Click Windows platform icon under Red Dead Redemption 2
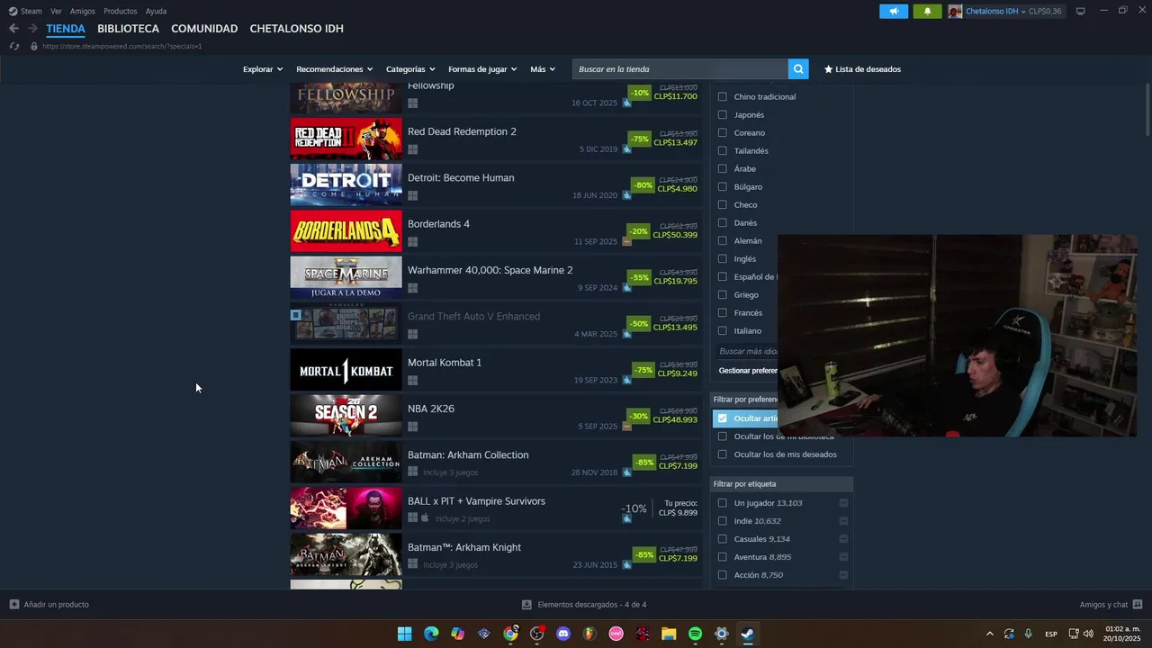Screen dimensions: 1152x648 point(412,149)
